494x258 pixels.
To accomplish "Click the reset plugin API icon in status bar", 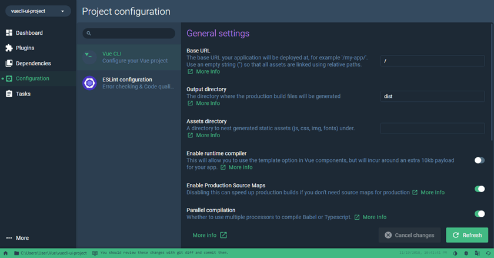I will (x=488, y=253).
